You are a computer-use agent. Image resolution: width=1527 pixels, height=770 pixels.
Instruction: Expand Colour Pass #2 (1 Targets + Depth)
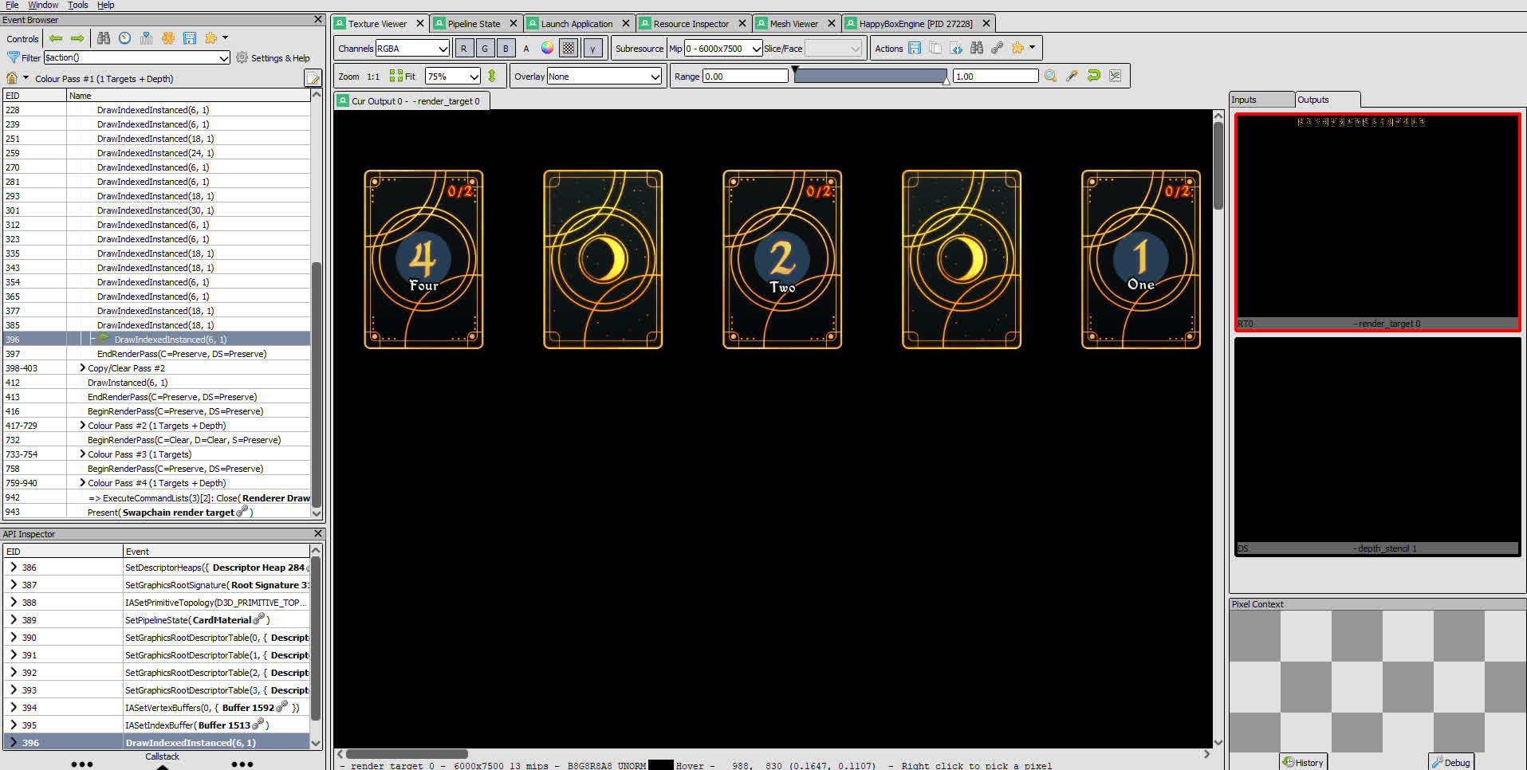tap(82, 426)
